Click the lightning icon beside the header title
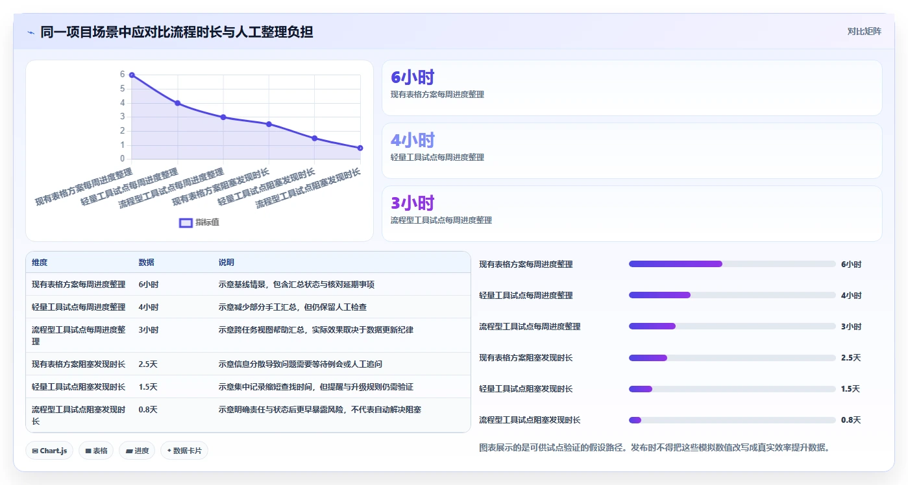908x485 pixels. (x=31, y=32)
